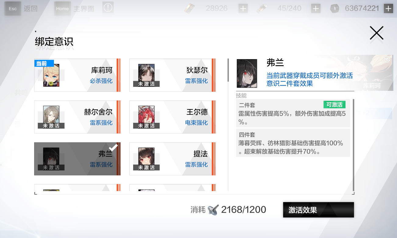The width and height of the screenshot is (397, 238).
Task: Click the stamina serum icon near 45/240
Action: click(262, 9)
